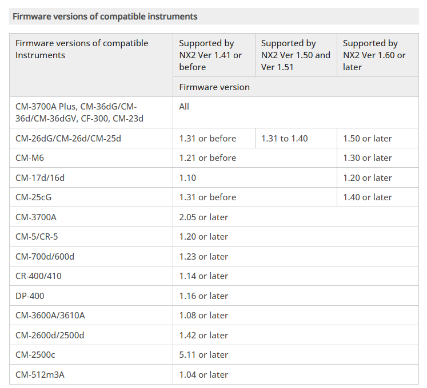Click the 'Firmware version' subheader cell

click(x=214, y=87)
